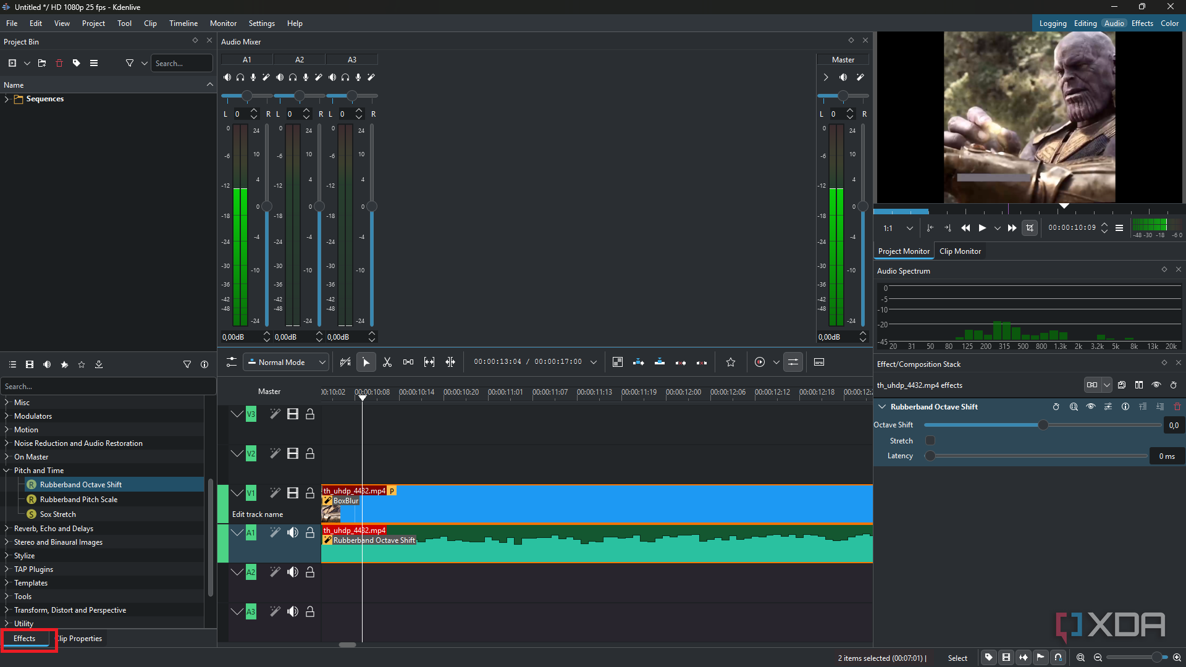
Task: Show video effects filter icon
Action: click(x=30, y=364)
